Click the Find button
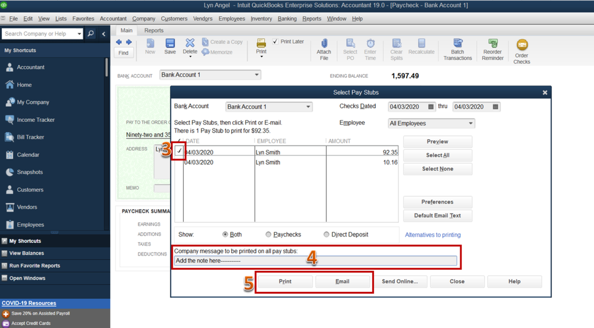Image resolution: width=594 pixels, height=328 pixels. pyautogui.click(x=123, y=53)
